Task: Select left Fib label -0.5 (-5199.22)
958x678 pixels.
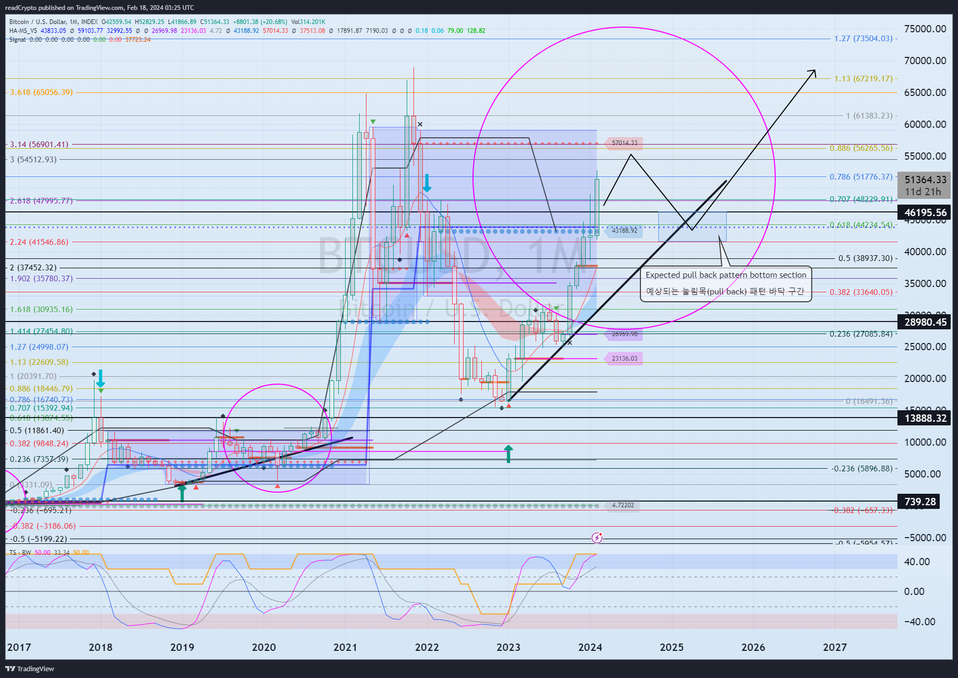Action: coord(39,539)
